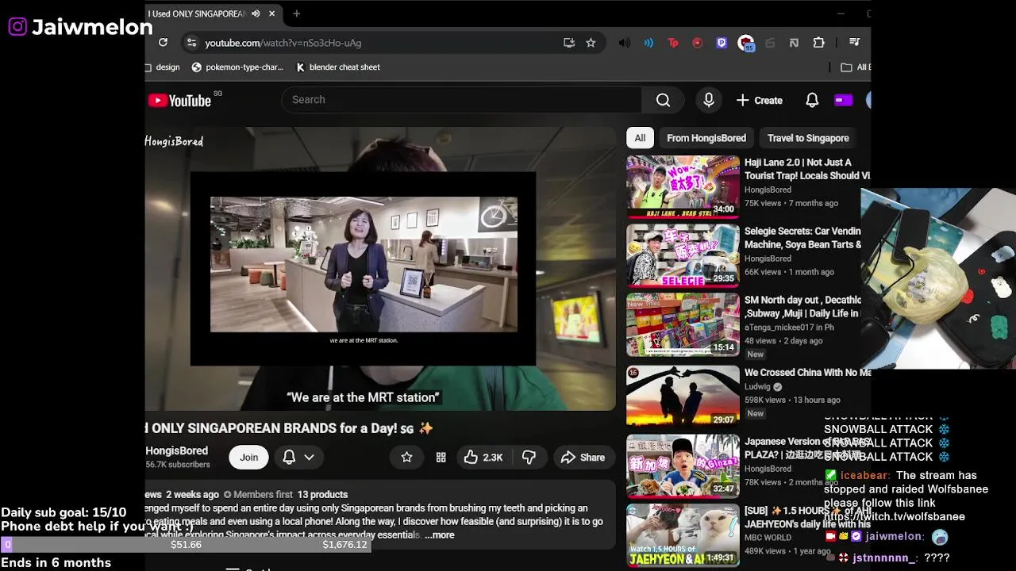
Task: Click the sub goal progress bar overlay
Action: 185,545
